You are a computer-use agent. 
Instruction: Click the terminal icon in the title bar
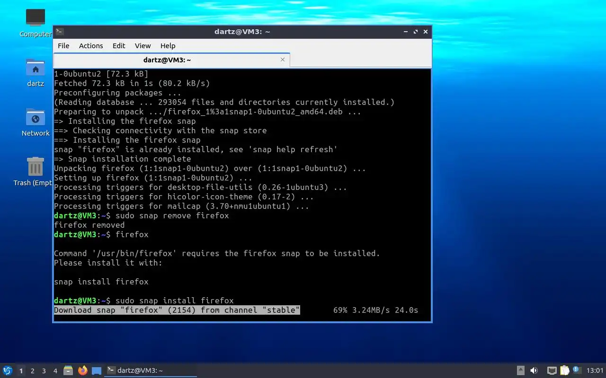(x=60, y=32)
